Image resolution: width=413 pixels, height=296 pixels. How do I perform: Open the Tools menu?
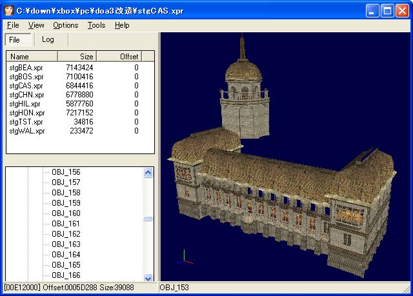click(96, 25)
